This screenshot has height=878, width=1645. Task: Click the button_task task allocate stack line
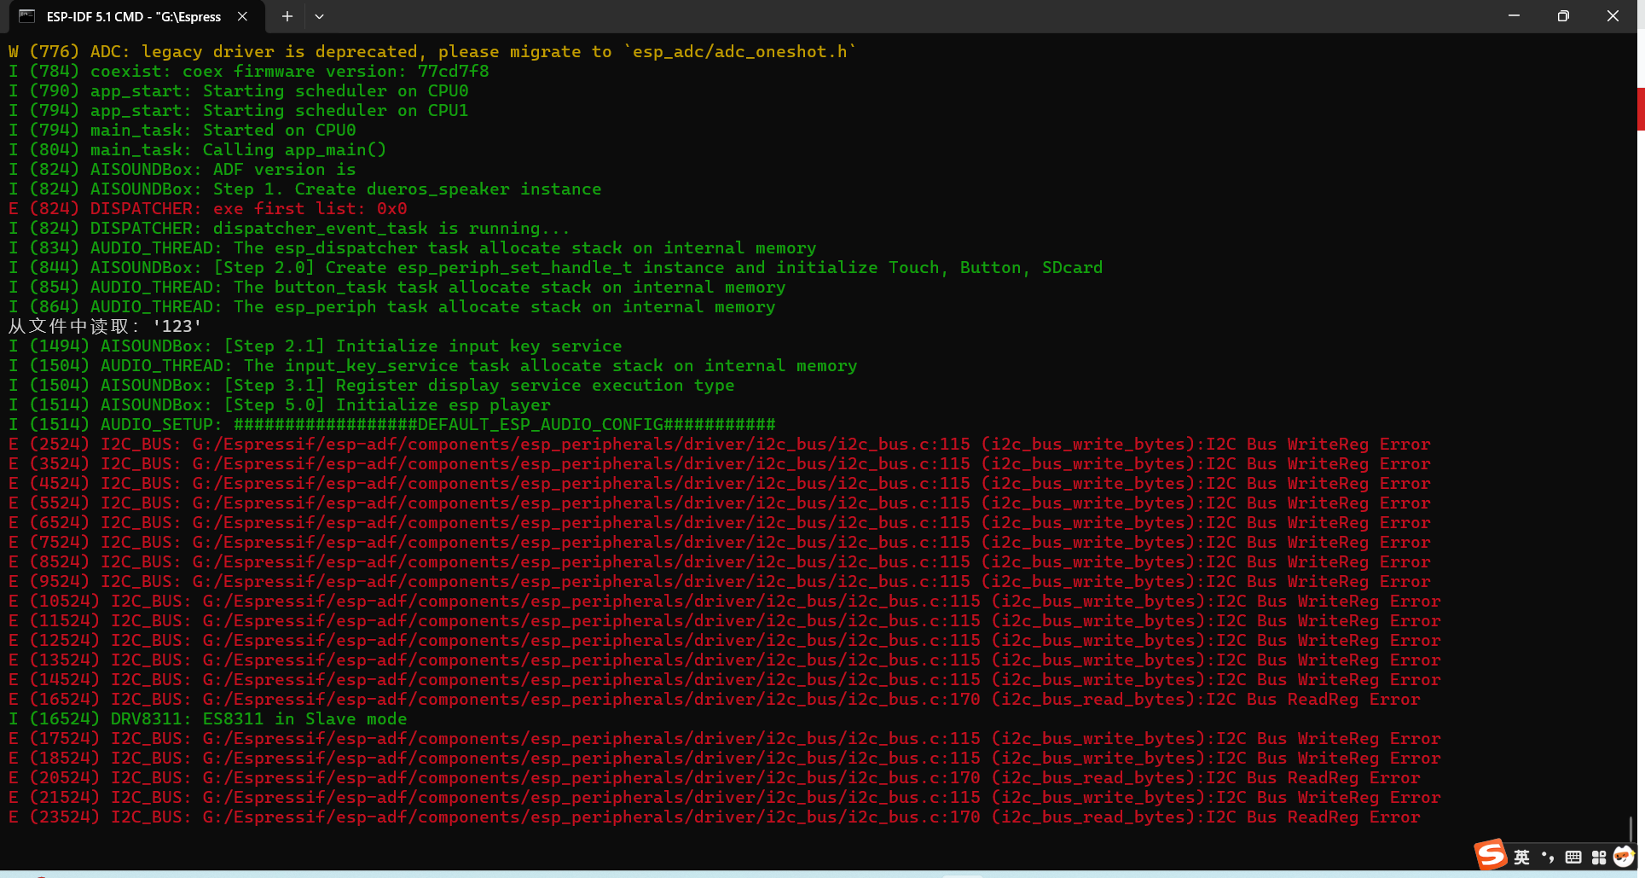(397, 288)
